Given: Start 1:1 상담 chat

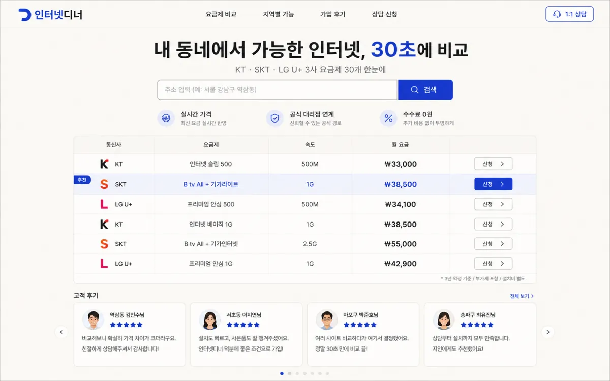Looking at the screenshot, I should pyautogui.click(x=569, y=14).
